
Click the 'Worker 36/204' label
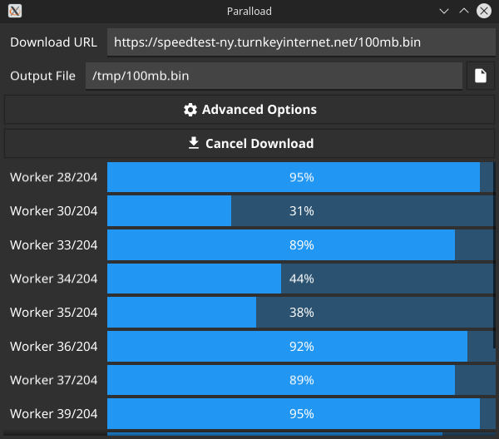pyautogui.click(x=53, y=347)
